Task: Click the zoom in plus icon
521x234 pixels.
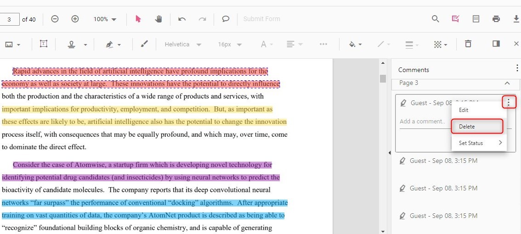Action: click(75, 19)
